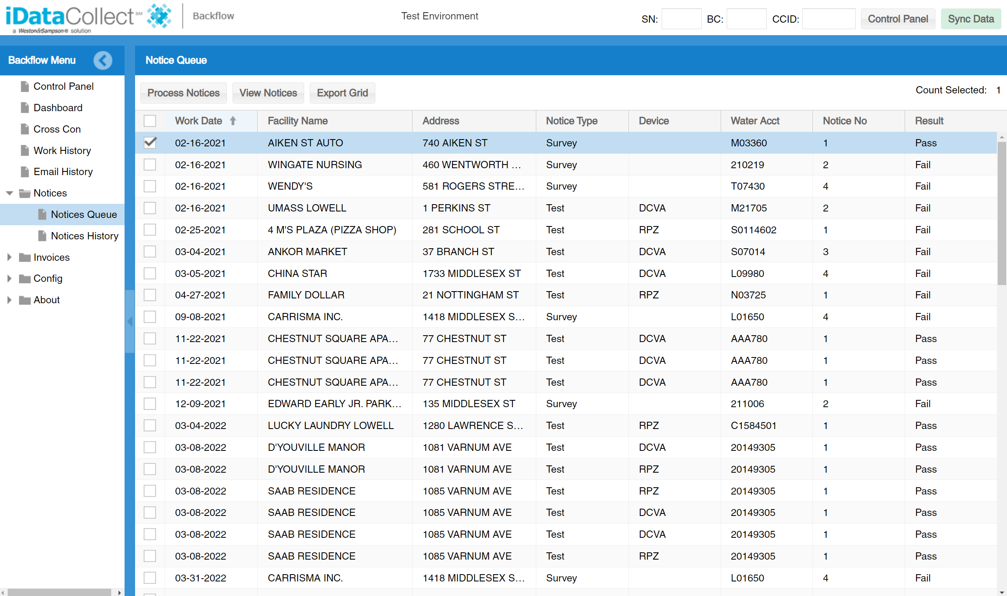Collapse the Notices tree node
The image size is (1007, 596).
coord(10,193)
